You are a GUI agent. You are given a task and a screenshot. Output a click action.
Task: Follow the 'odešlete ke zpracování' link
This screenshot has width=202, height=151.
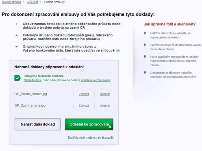coord(95,80)
